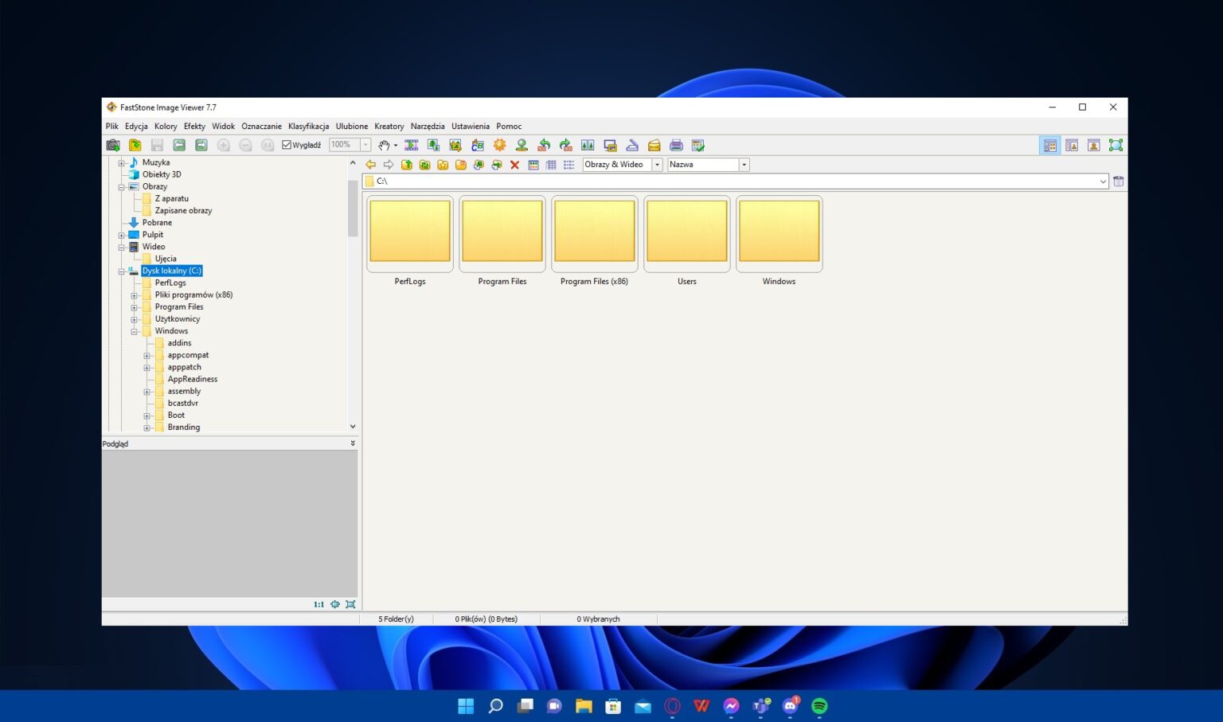The image size is (1223, 722).
Task: Open the Nazwa sort order dropdown
Action: tap(743, 164)
